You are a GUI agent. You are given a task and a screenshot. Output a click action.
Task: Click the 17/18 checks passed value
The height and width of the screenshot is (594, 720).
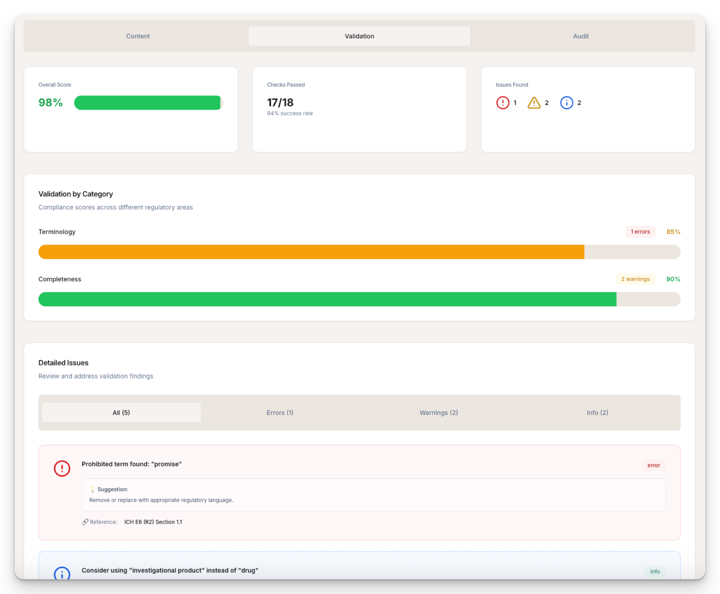(x=280, y=103)
